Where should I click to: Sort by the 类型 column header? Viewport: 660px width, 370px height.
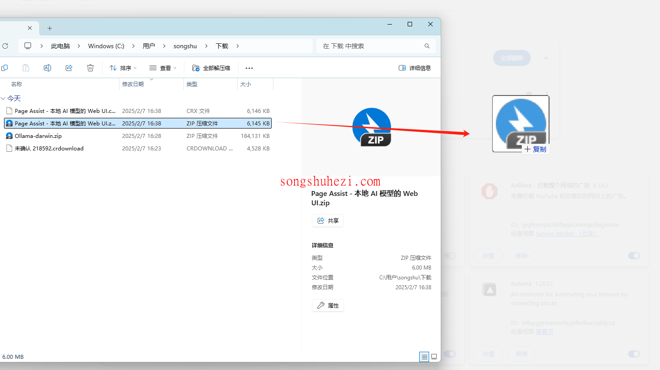click(x=192, y=84)
